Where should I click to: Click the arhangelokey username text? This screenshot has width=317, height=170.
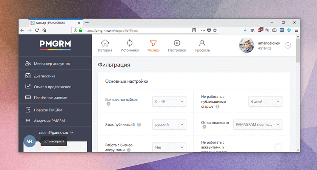click(269, 43)
